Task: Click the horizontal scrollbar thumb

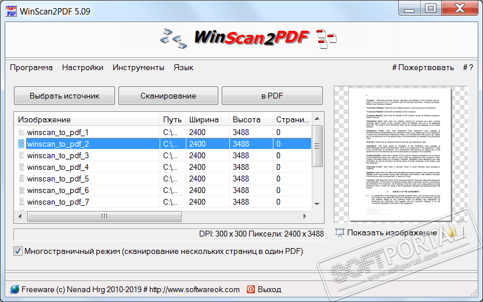Action: click(x=104, y=217)
